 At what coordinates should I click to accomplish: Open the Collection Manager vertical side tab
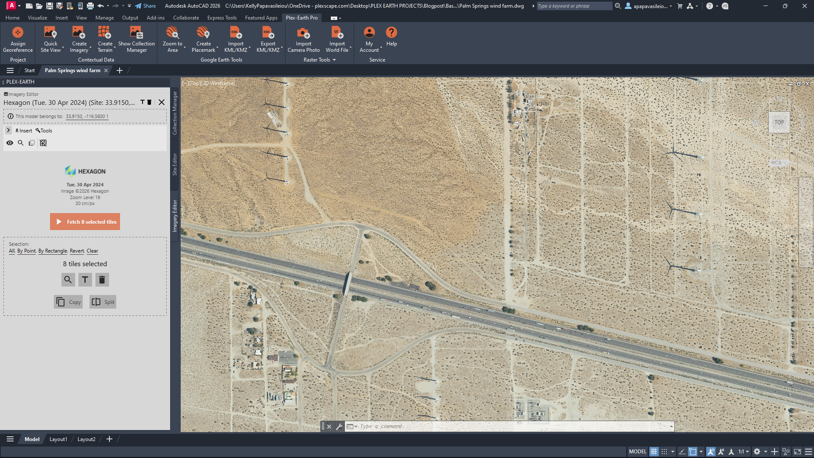(174, 113)
